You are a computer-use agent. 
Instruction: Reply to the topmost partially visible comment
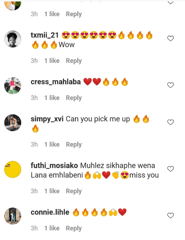74,14
